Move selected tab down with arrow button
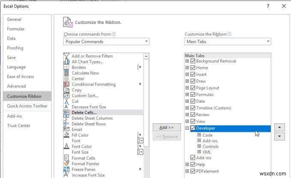Screen dimensions: 291x178 pyautogui.click(x=279, y=136)
